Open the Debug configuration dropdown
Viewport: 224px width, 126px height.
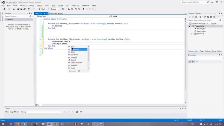coord(55,9)
